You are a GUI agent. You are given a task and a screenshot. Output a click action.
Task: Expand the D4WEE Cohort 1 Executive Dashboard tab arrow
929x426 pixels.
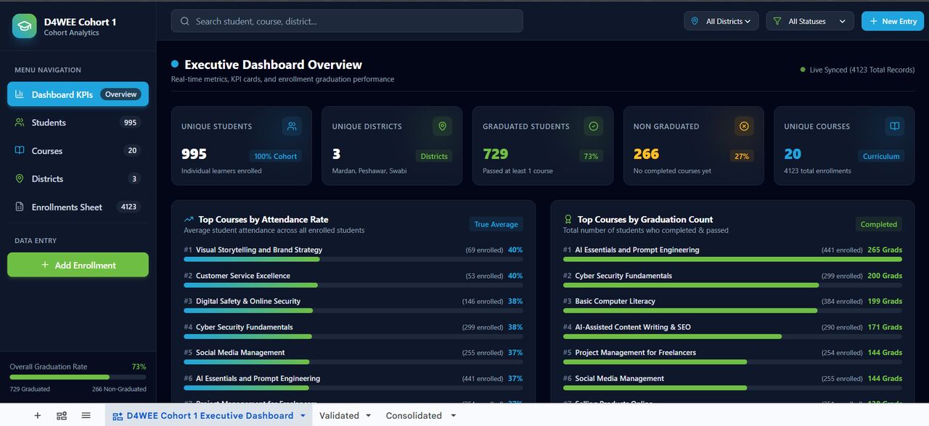pos(302,416)
